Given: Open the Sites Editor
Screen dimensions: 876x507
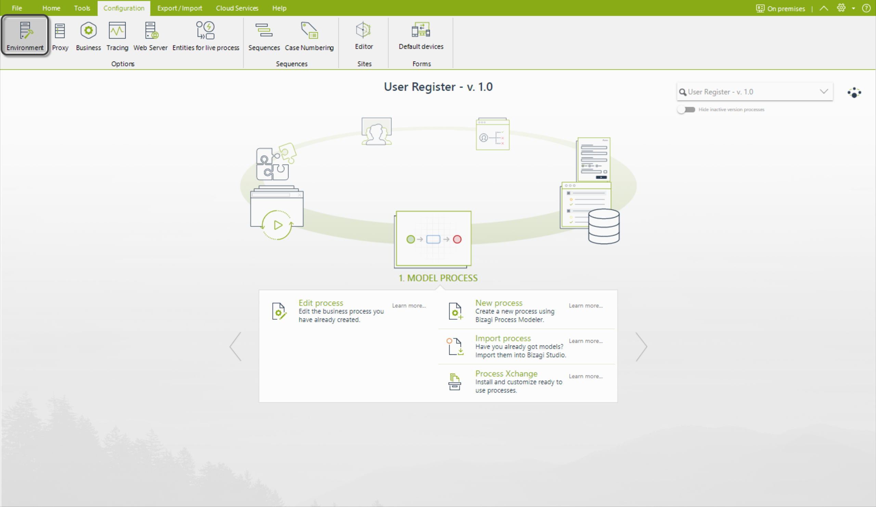Looking at the screenshot, I should pos(364,36).
